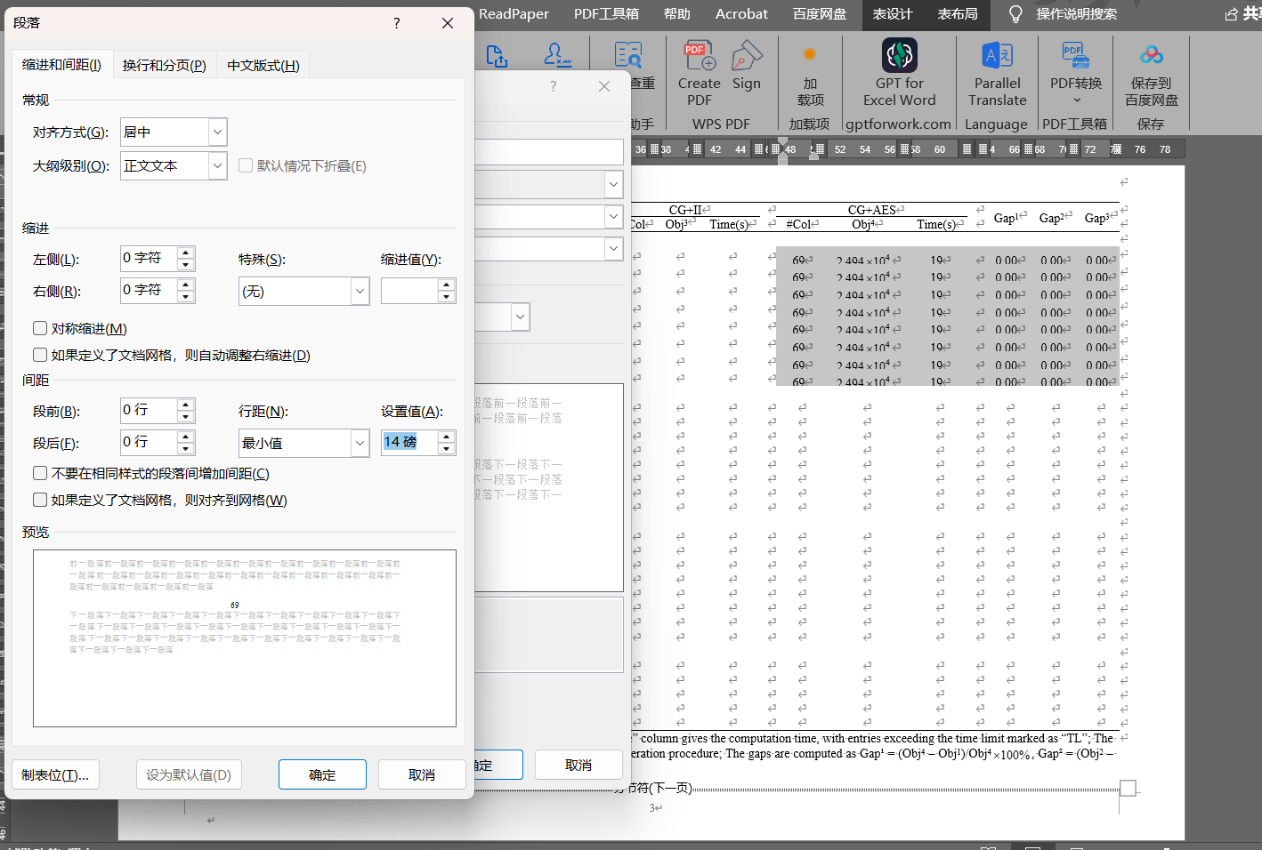Click the PDF转换 icon
The height and width of the screenshot is (850, 1262).
(x=1075, y=55)
